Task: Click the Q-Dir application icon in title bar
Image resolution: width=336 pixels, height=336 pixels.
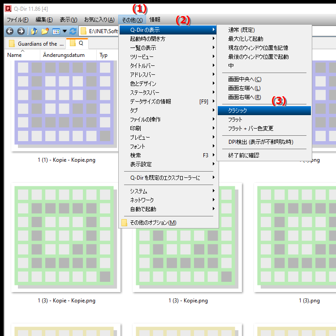Action: click(x=8, y=9)
